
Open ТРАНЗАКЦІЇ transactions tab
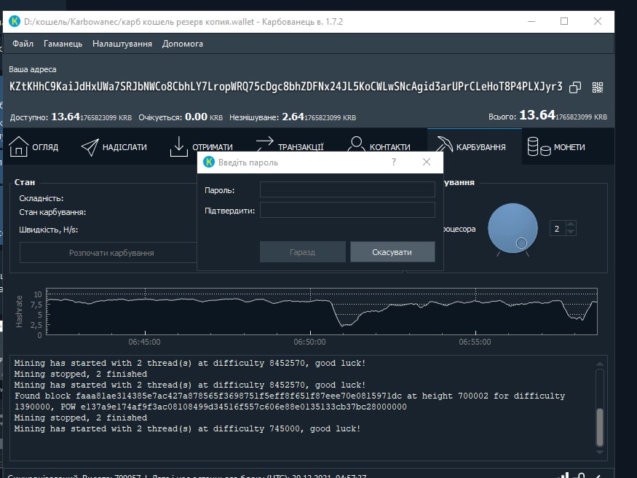(290, 146)
